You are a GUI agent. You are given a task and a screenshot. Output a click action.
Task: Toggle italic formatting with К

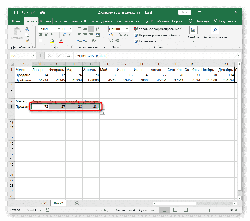[46, 34]
